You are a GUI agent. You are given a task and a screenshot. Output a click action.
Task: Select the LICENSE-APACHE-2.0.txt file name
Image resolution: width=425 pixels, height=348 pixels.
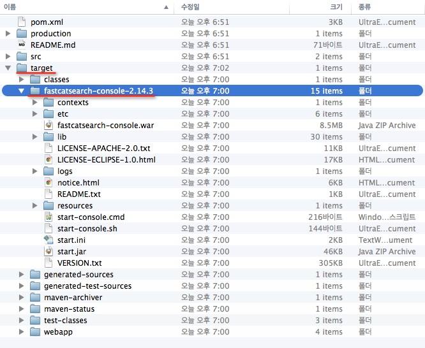(x=104, y=149)
